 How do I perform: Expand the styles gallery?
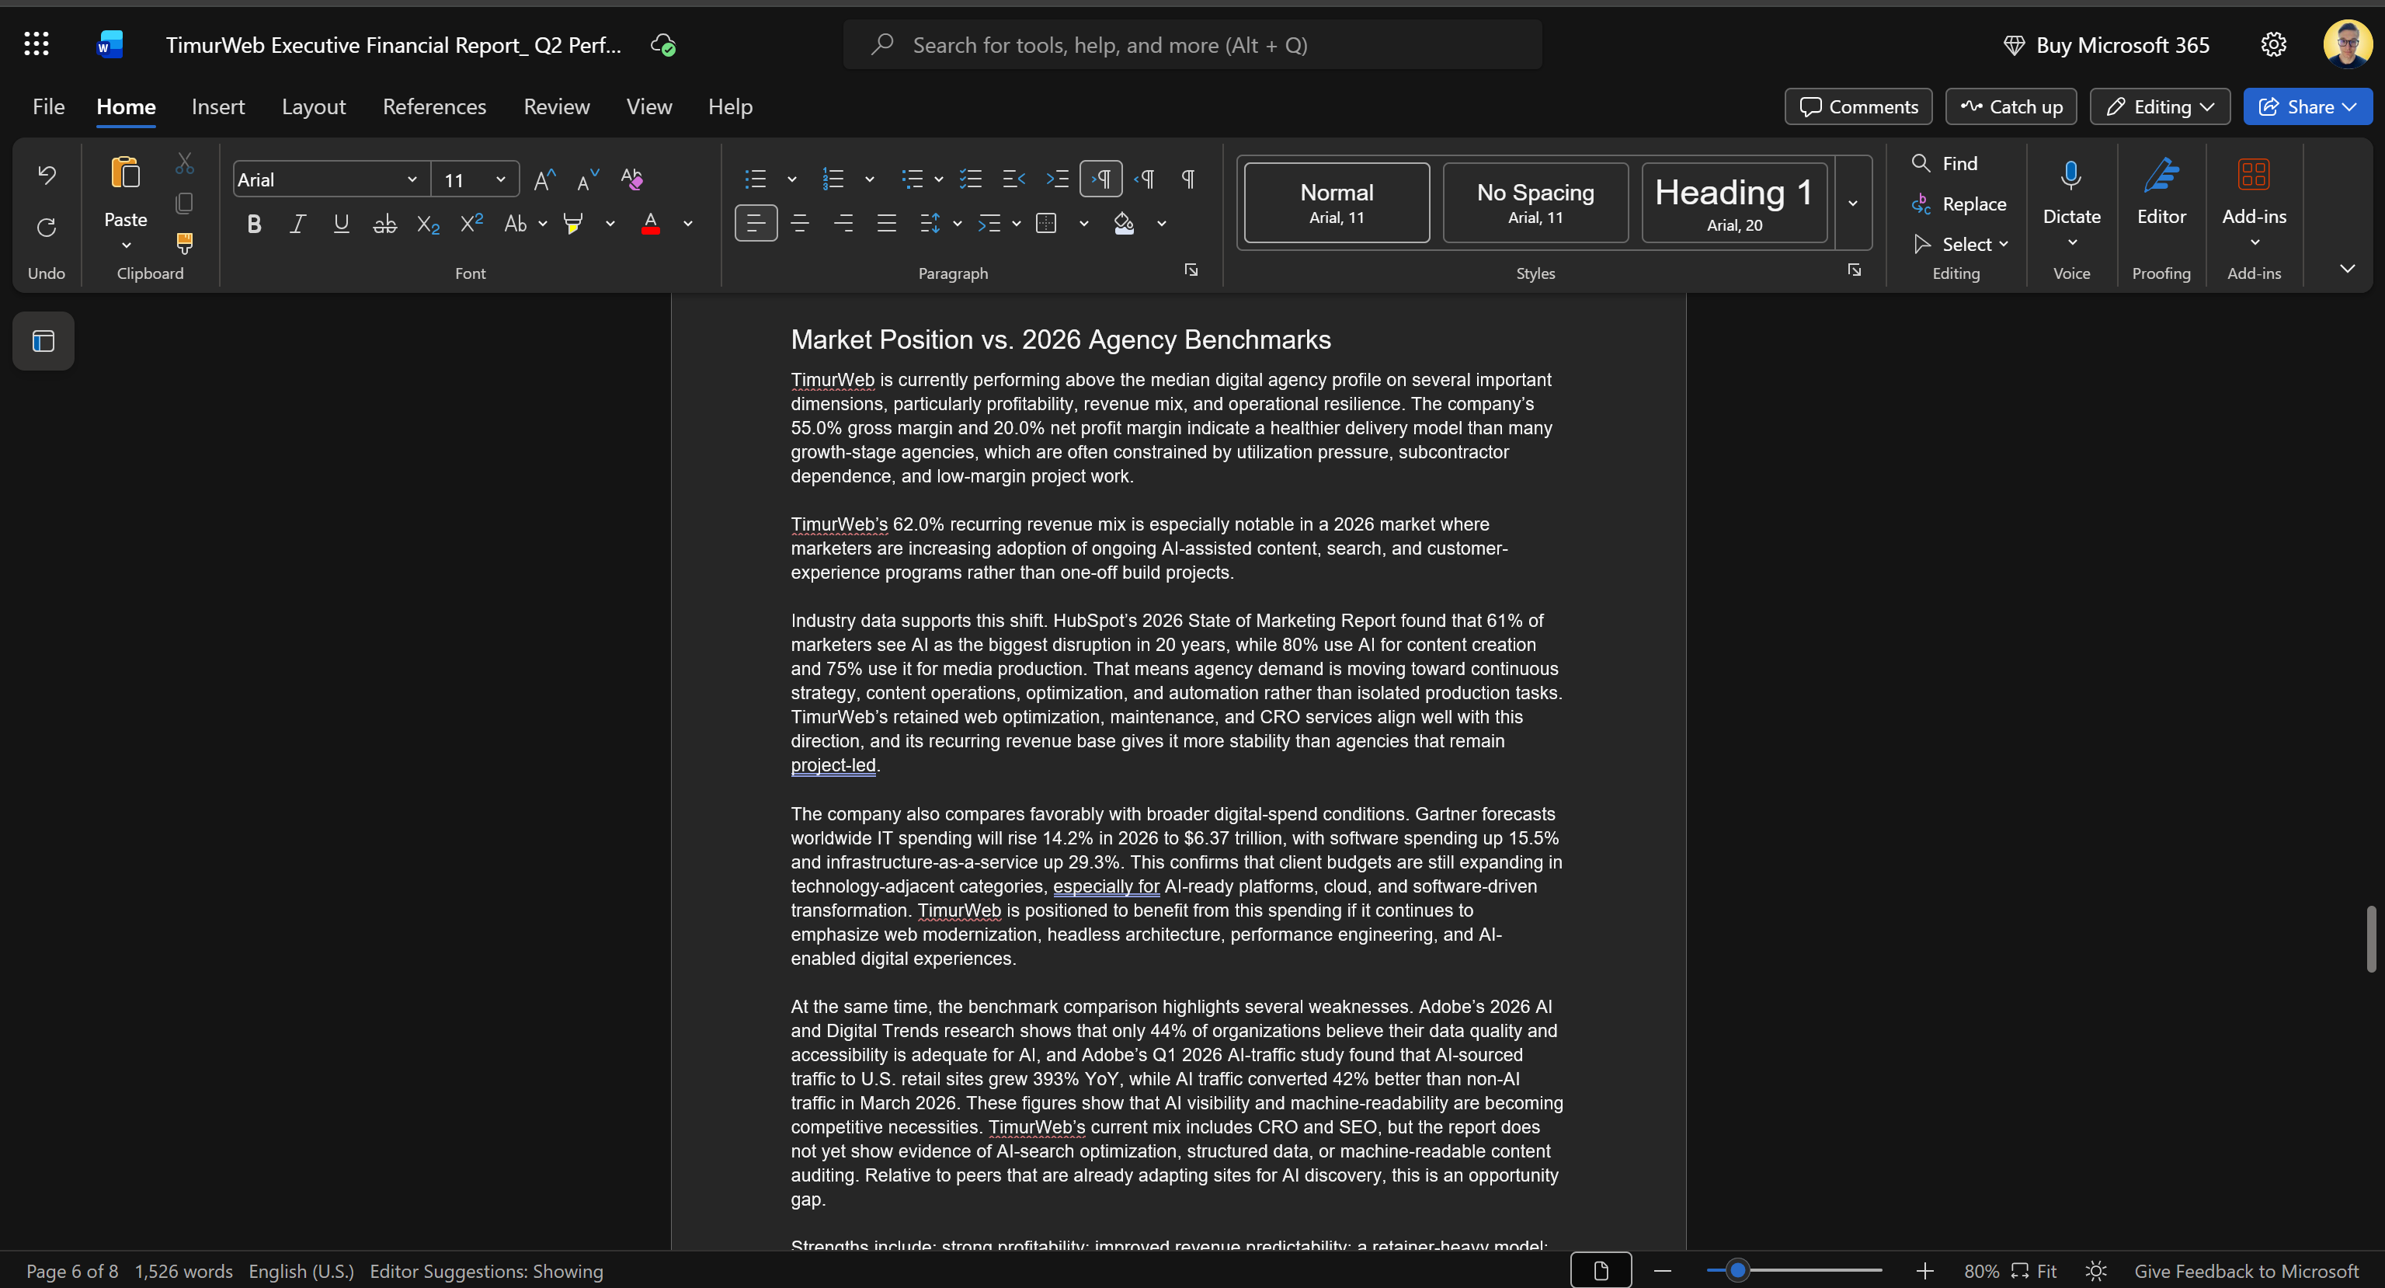click(1853, 203)
